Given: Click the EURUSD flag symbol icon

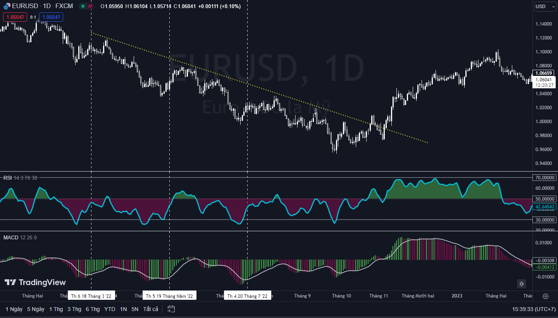Looking at the screenshot, I should (7, 6).
